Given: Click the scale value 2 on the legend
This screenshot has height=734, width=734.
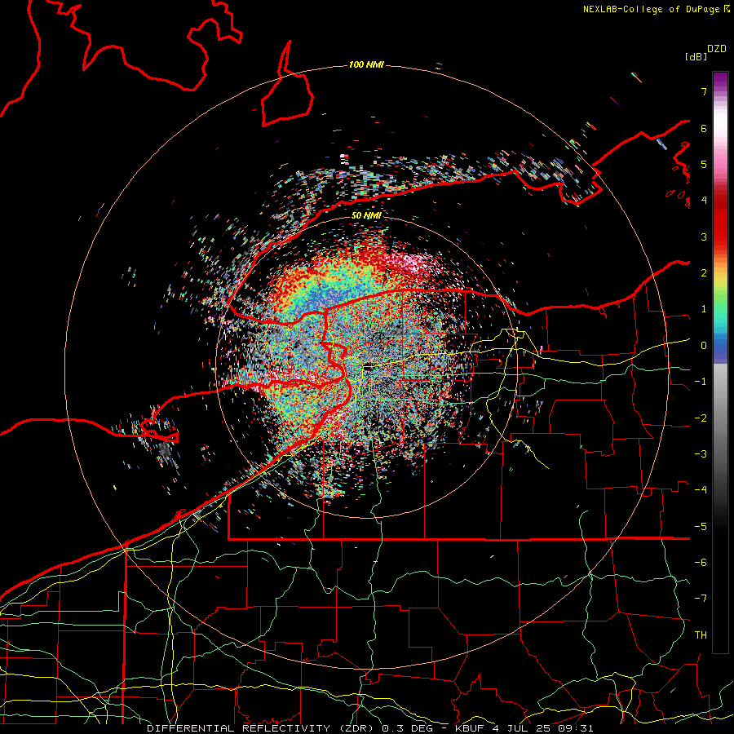Looking at the screenshot, I should click(704, 273).
